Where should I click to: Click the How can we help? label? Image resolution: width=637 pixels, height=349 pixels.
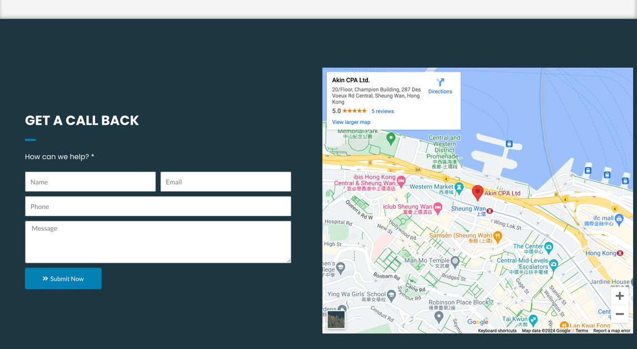pos(59,157)
